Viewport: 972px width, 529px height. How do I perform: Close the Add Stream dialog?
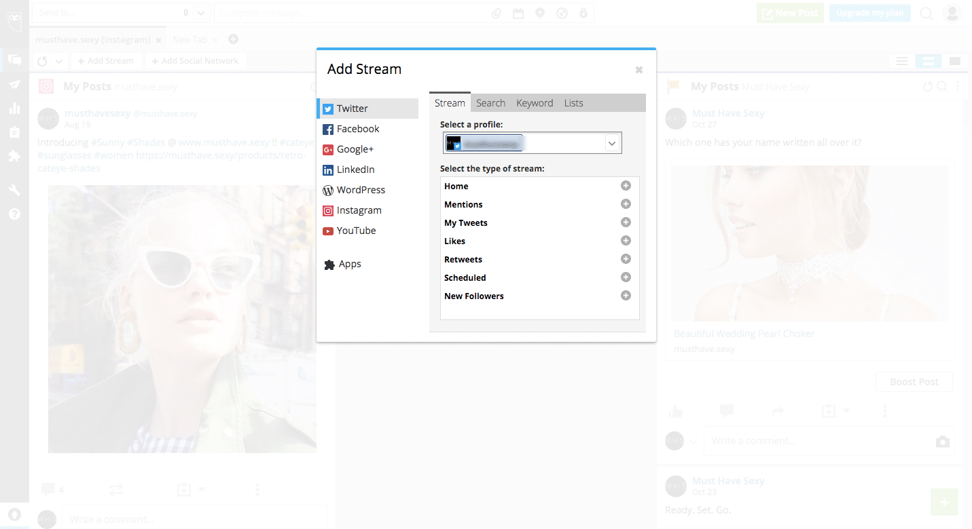pos(639,70)
